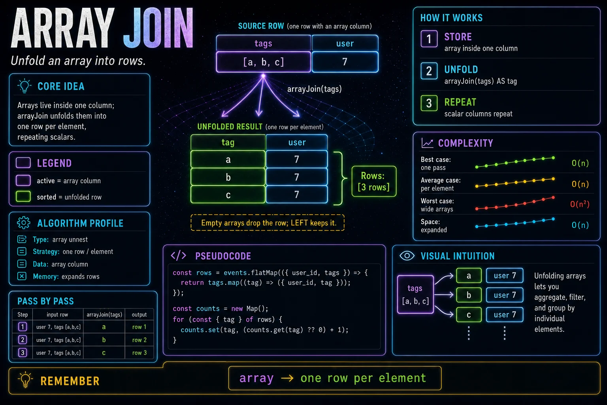The height and width of the screenshot is (405, 607).
Task: Click the 'array → one row per element' box
Action: (335, 378)
